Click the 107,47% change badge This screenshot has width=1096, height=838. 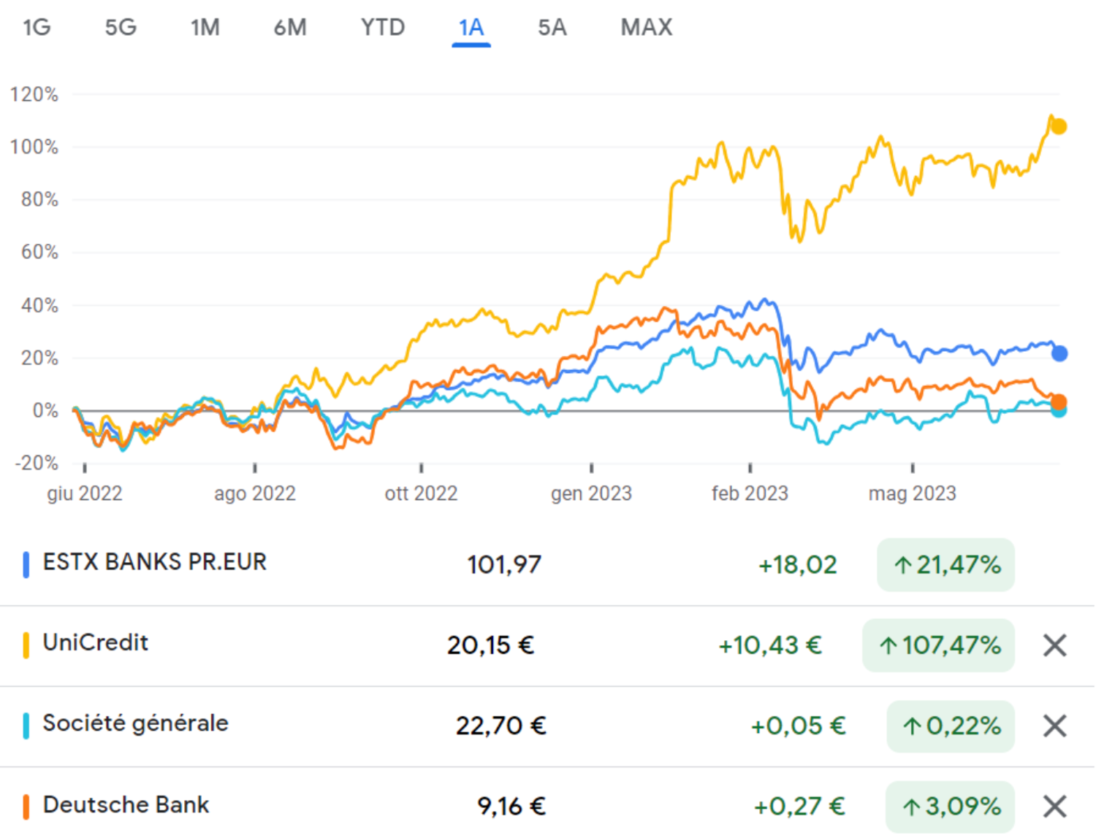tap(938, 645)
